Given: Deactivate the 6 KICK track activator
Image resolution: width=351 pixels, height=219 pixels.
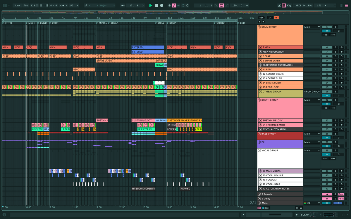Looking at the screenshot, I should click(x=327, y=47).
